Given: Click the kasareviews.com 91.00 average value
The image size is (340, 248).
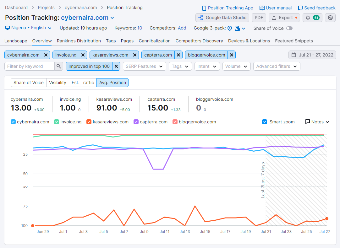Looking at the screenshot, I should (107, 108).
